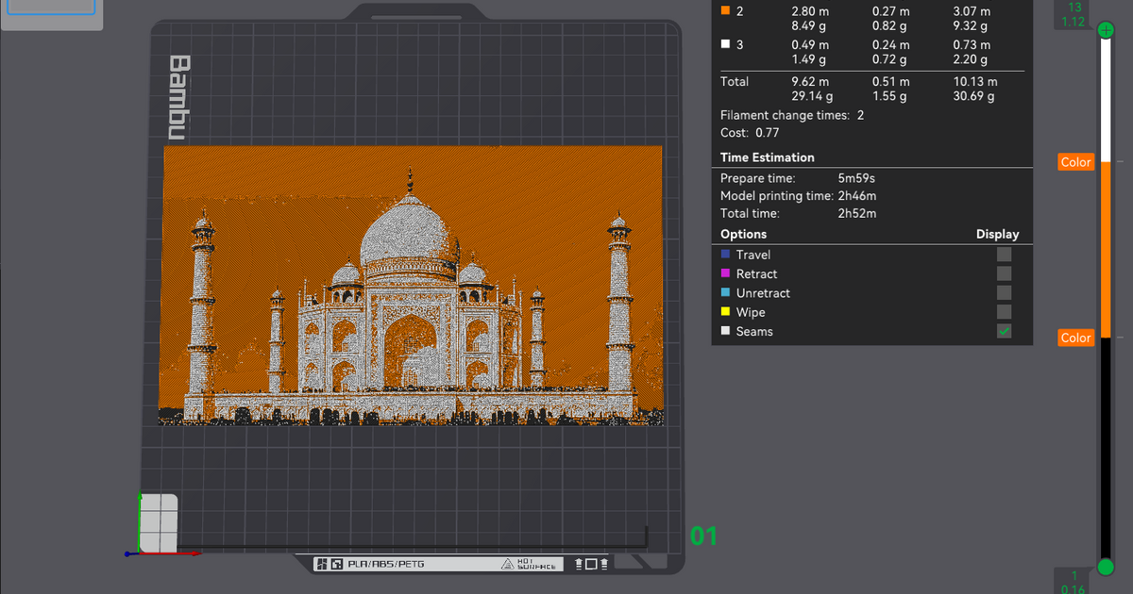Click the Total row label in filament table
This screenshot has width=1133, height=594.
pos(735,81)
